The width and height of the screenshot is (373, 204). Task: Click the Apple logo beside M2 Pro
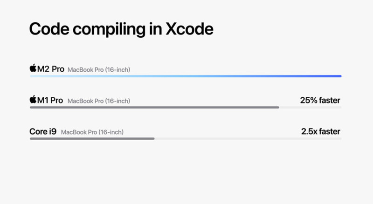pos(33,68)
